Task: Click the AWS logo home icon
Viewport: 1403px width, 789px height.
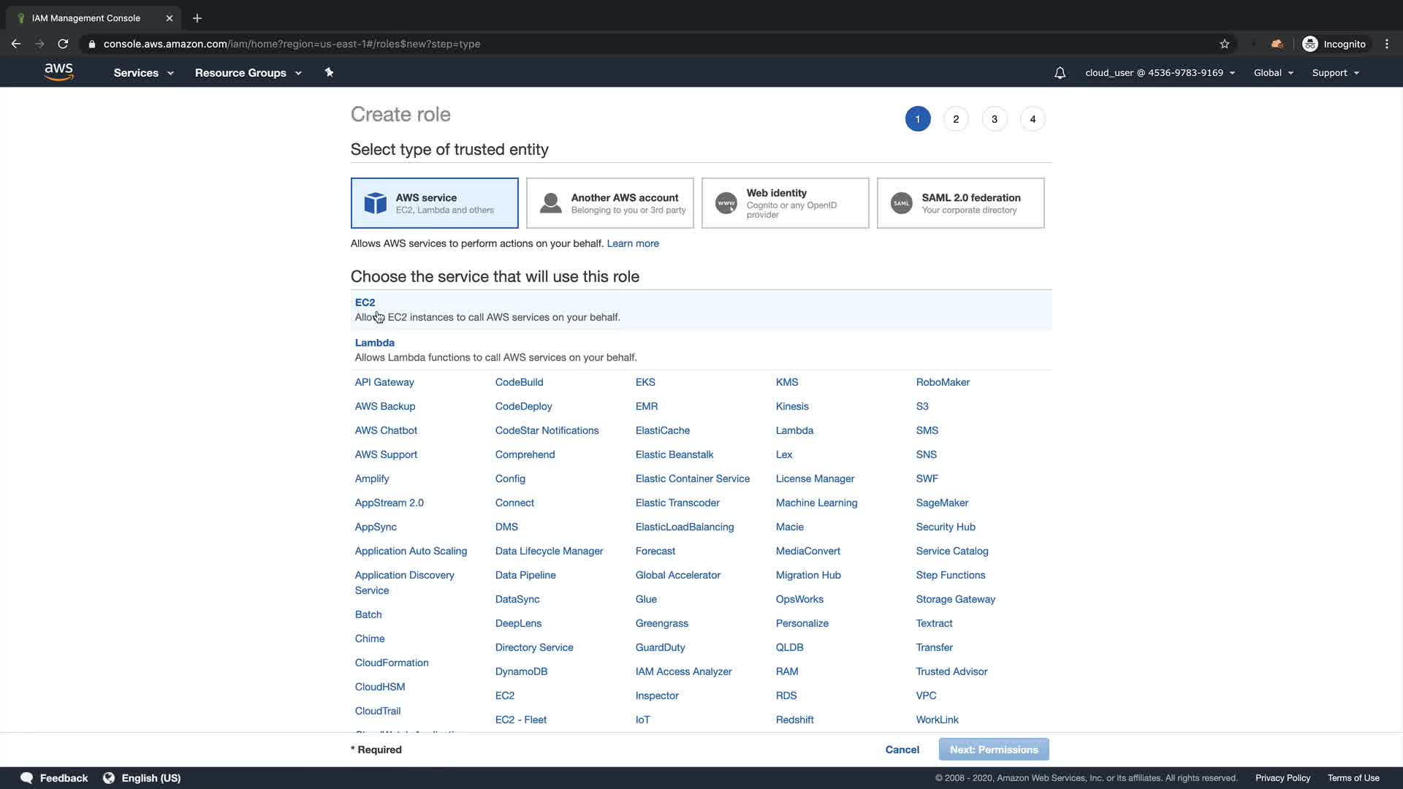Action: (58, 72)
